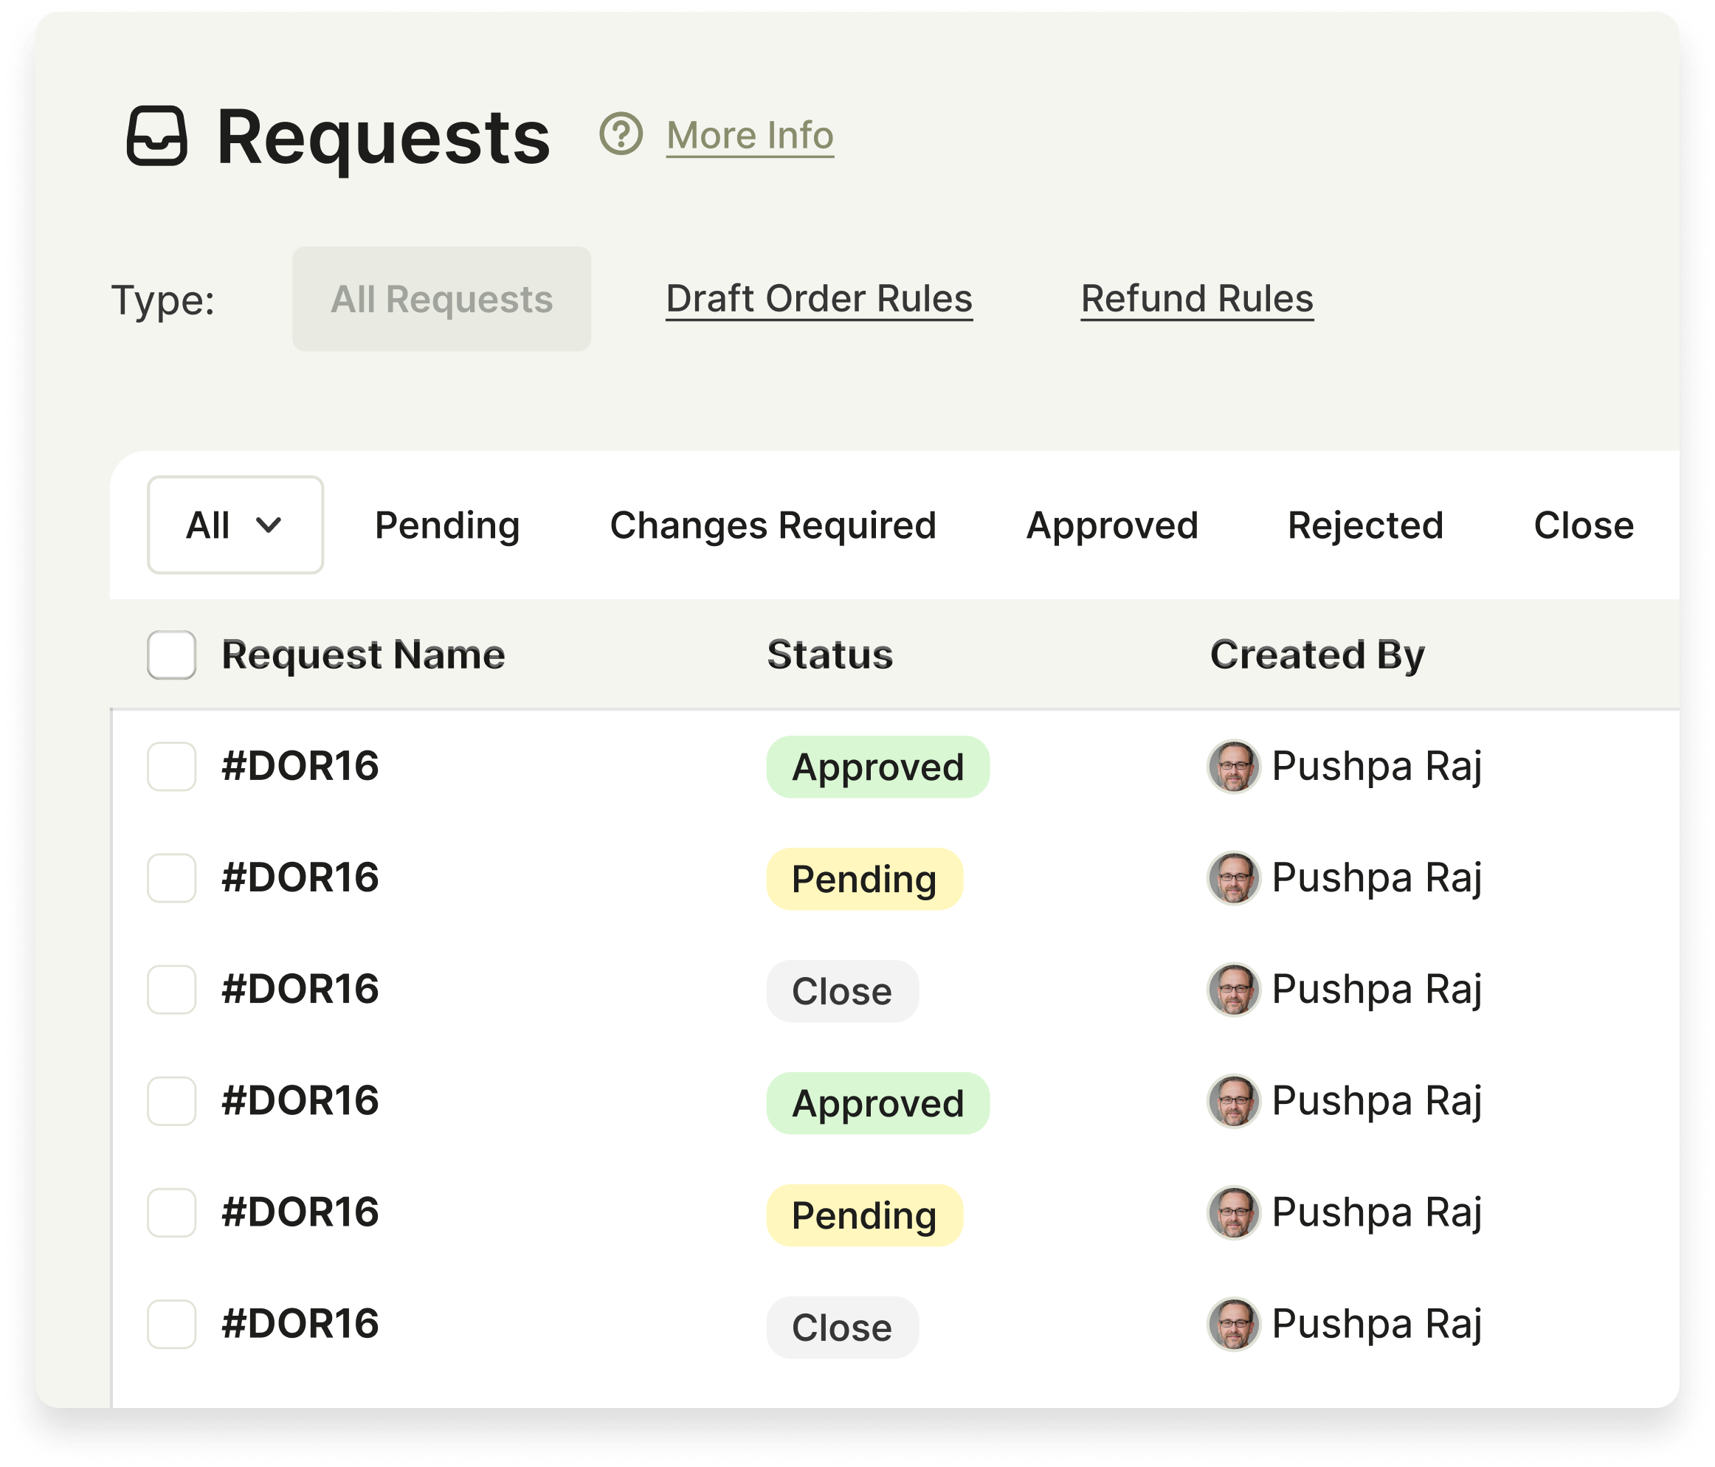Check the first #DOR16 row checkbox
1715x1467 pixels.
pos(170,766)
